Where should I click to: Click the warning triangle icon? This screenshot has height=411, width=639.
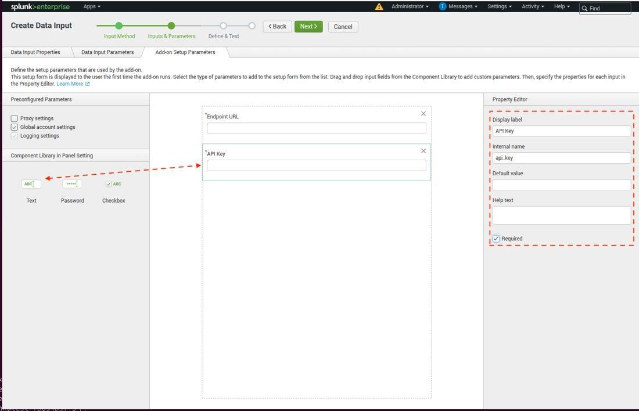(379, 6)
